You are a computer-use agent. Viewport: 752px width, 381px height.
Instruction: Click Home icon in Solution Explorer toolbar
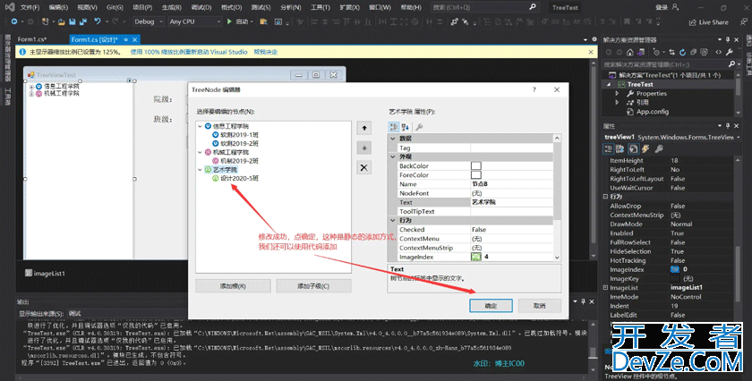[x=629, y=52]
